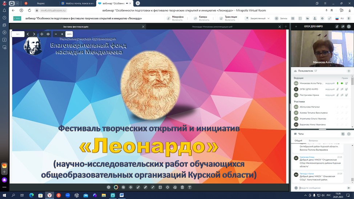The height and width of the screenshot is (199, 354).
Task: Switch to Заставка фестиваля.pptx tab
Action: coord(76,27)
